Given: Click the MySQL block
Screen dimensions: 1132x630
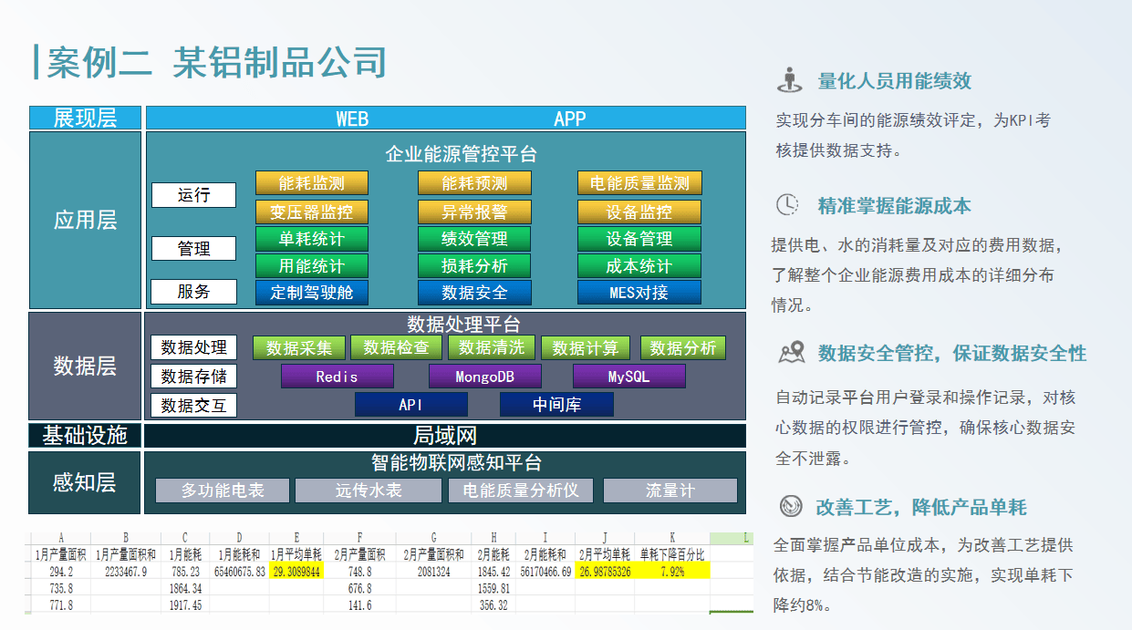Looking at the screenshot, I should [x=629, y=376].
